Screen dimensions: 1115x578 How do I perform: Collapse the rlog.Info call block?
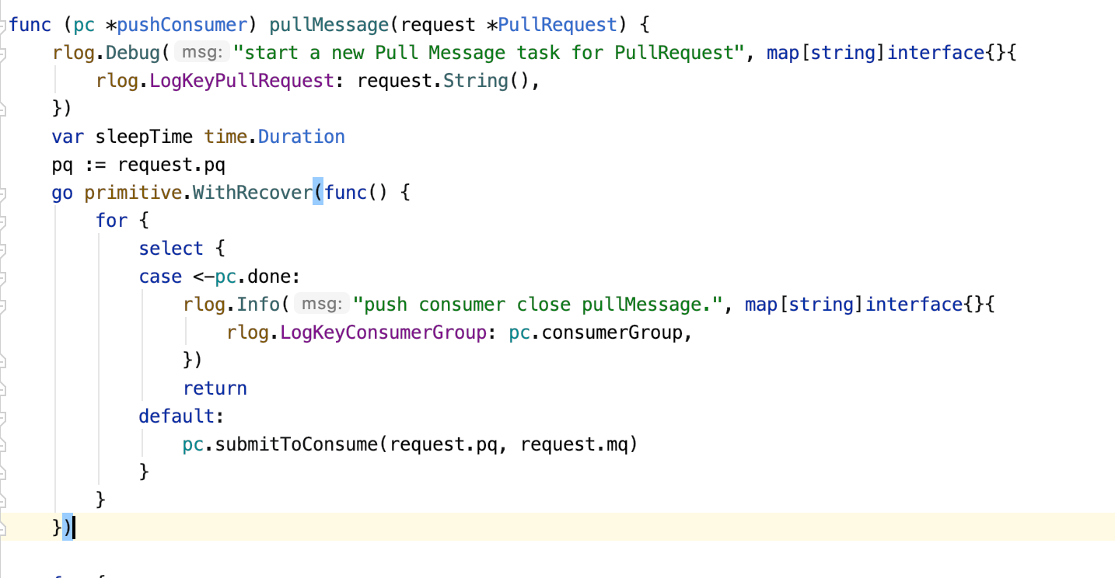tap(5, 304)
